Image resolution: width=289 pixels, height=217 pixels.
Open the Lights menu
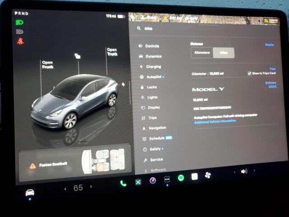tap(149, 97)
